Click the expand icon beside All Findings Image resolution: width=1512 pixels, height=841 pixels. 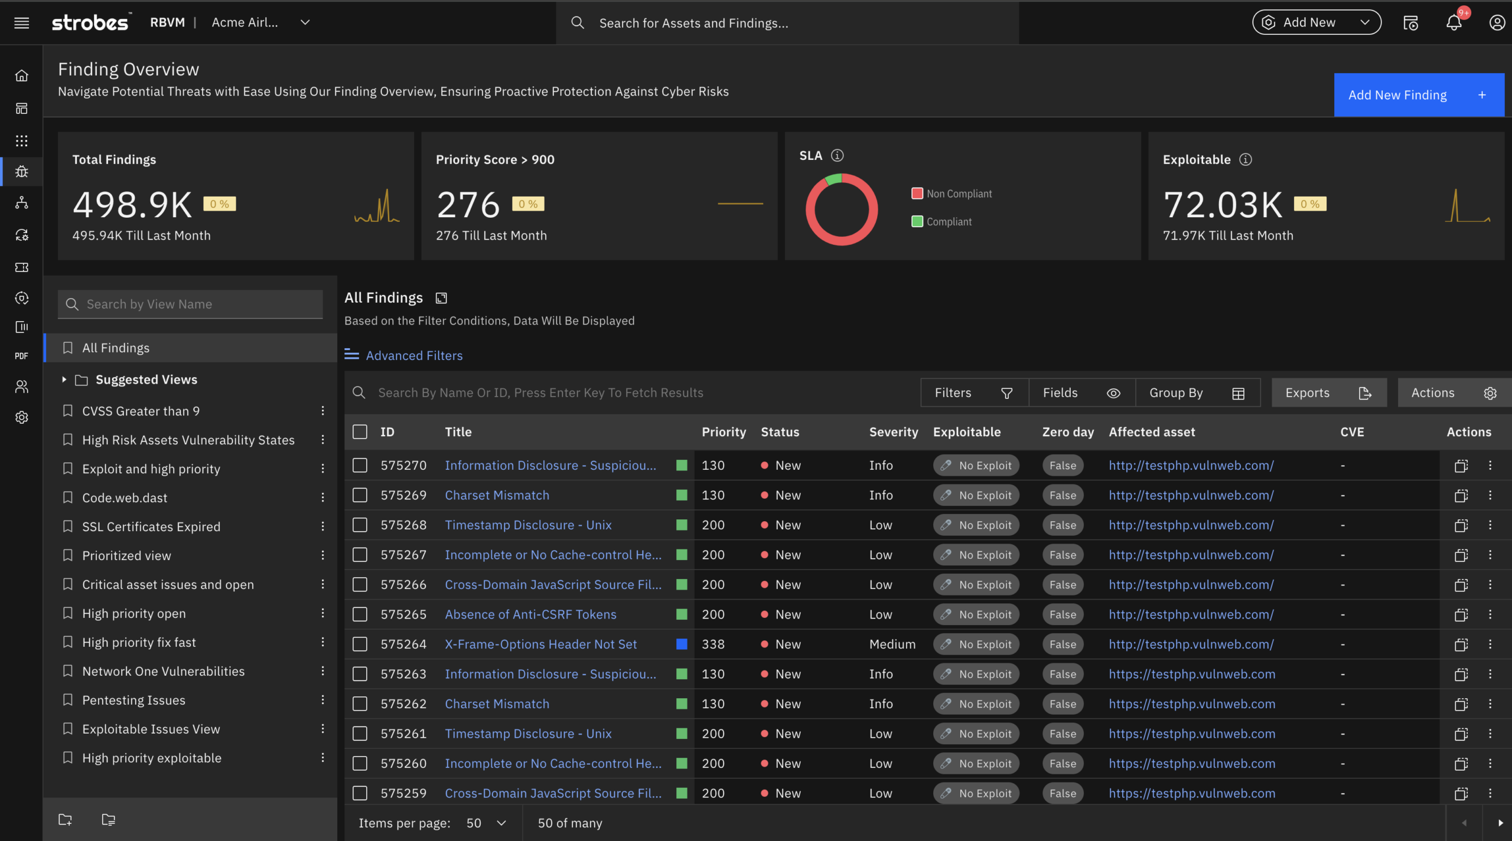[441, 298]
